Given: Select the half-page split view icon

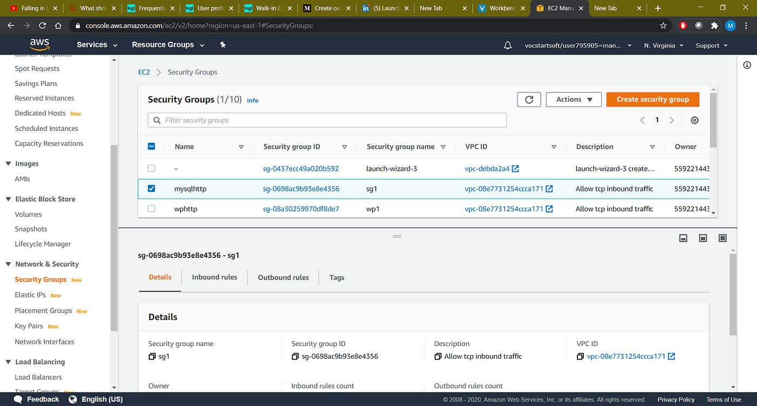Looking at the screenshot, I should pos(702,238).
